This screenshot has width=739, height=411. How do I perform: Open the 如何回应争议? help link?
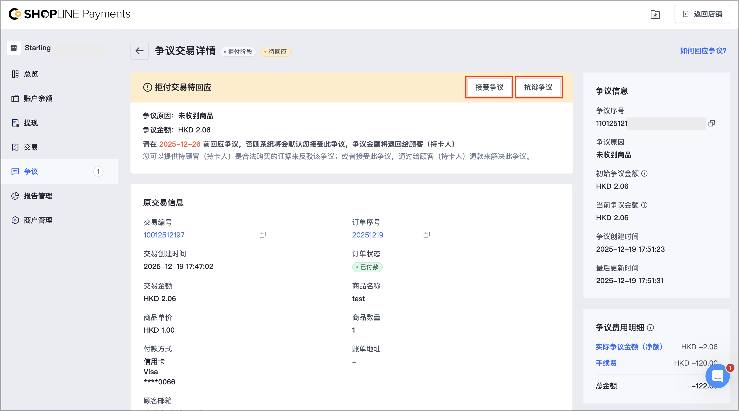click(x=703, y=51)
